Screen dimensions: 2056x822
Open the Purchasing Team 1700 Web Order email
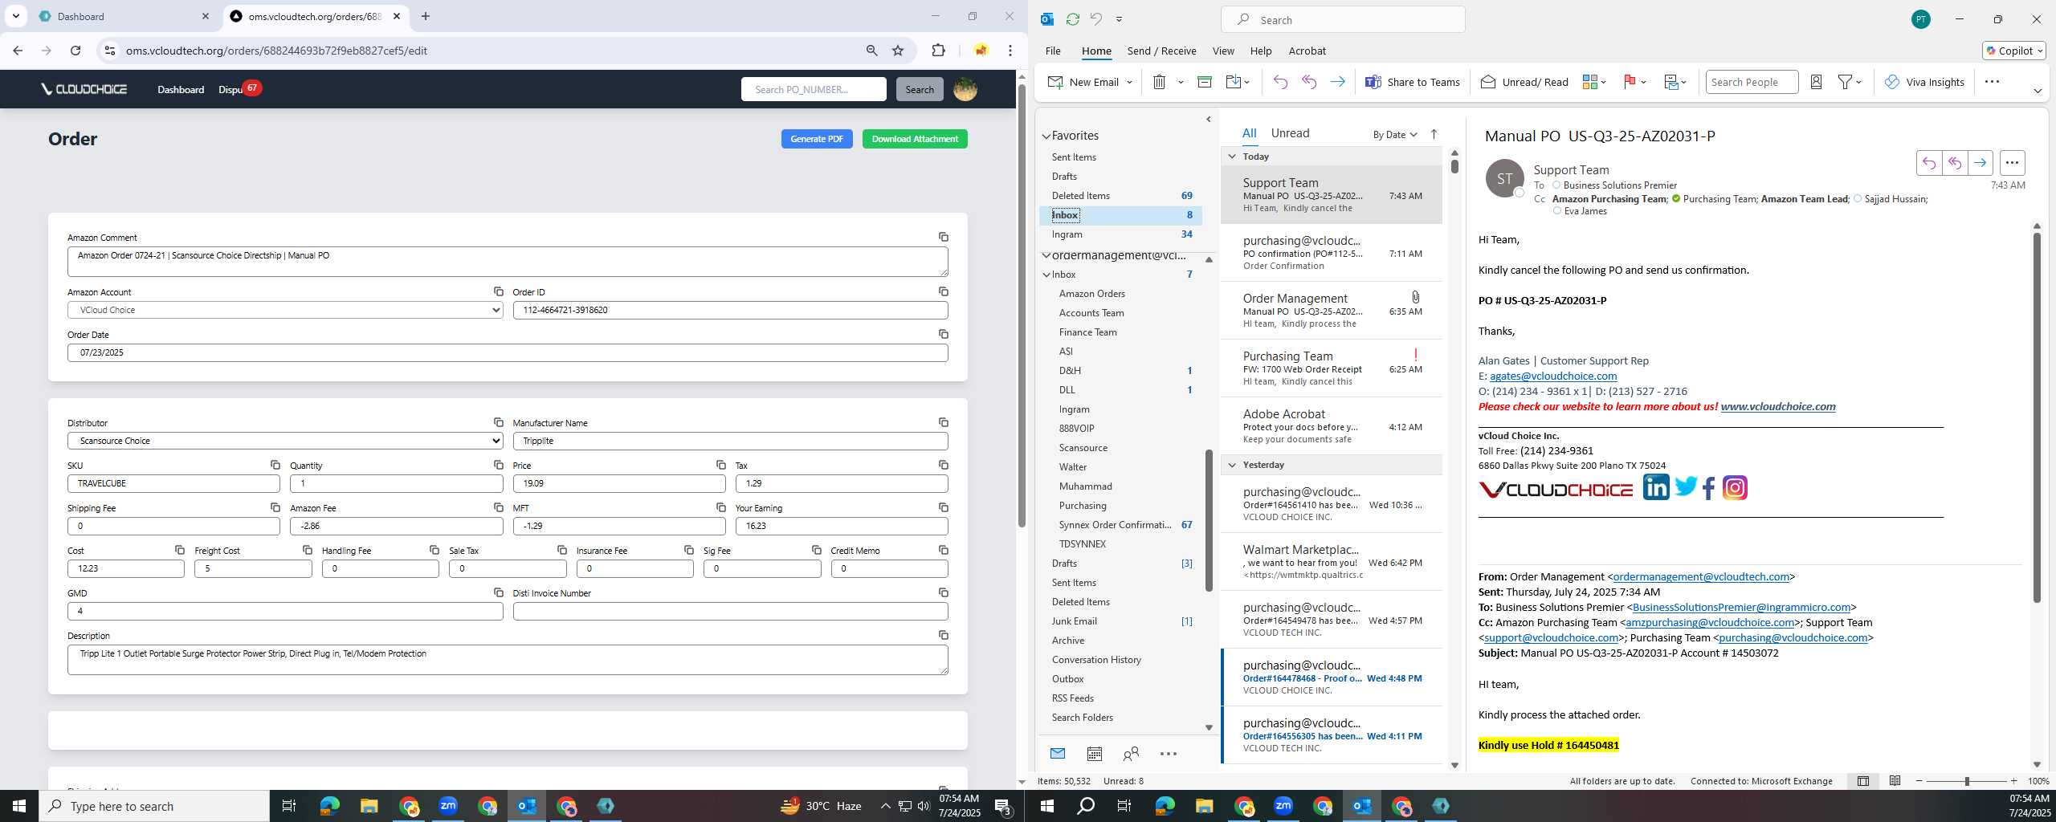coord(1332,368)
